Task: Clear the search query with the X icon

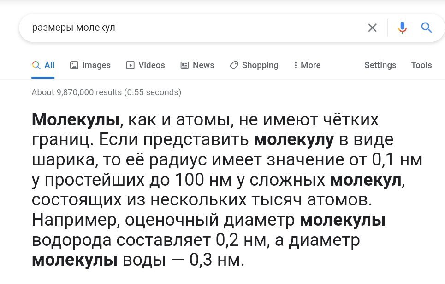Action: [372, 28]
